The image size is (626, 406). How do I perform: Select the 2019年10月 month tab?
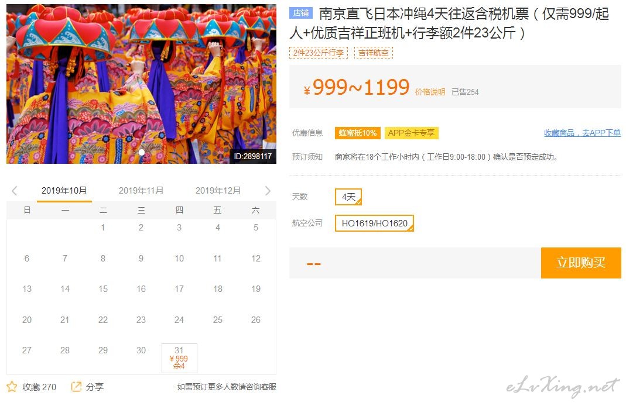pyautogui.click(x=64, y=191)
